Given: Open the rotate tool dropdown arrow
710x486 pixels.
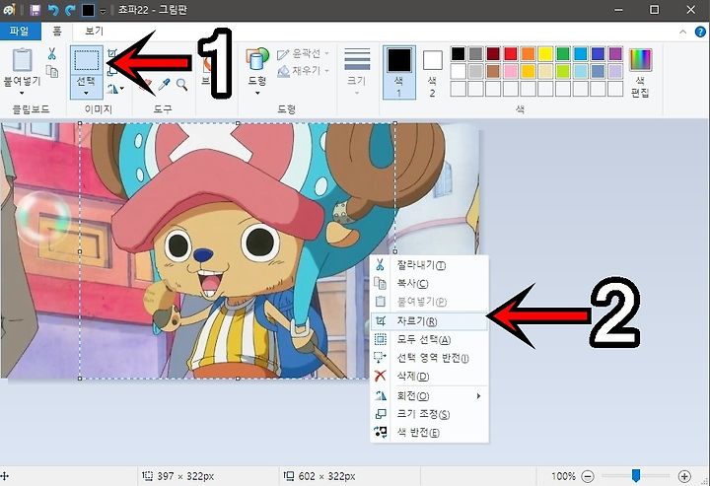Looking at the screenshot, I should [x=122, y=89].
